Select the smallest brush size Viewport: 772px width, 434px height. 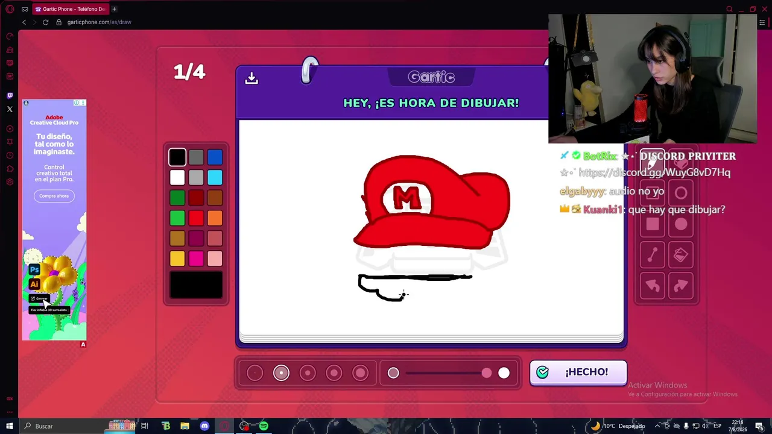click(x=255, y=373)
